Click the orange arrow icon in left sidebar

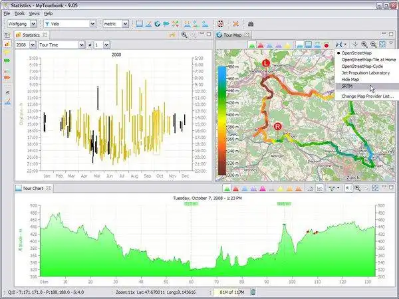[7, 77]
